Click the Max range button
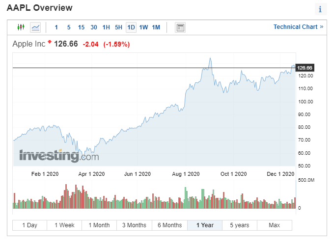 pos(274,225)
